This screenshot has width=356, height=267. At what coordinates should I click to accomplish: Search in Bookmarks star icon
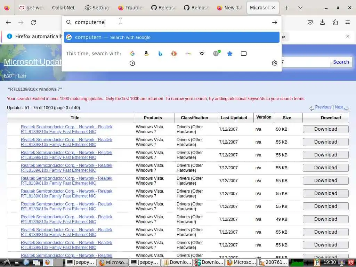[x=230, y=54]
